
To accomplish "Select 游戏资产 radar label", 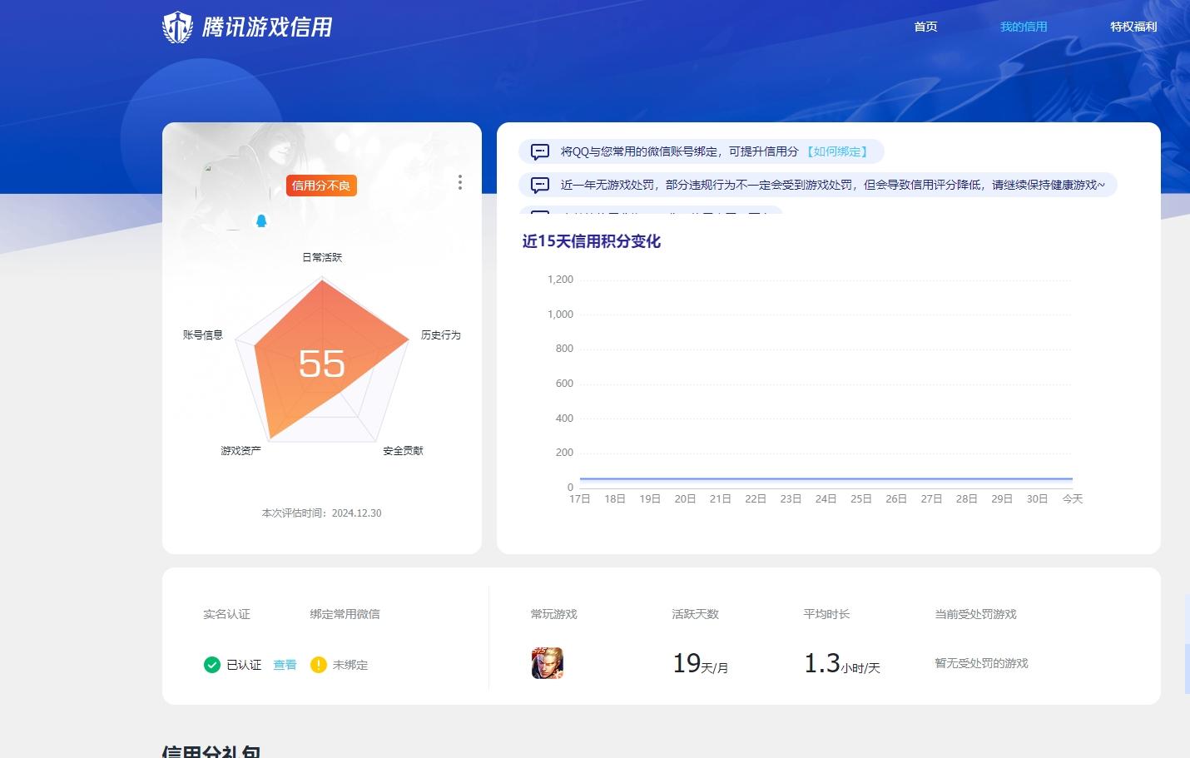I will (240, 450).
